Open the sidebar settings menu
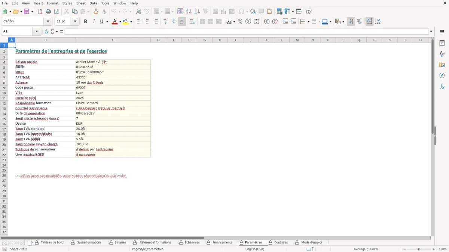 [x=442, y=32]
